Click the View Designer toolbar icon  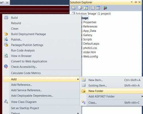[98, 8]
